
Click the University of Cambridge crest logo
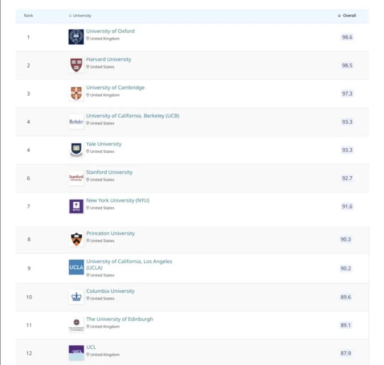pos(76,93)
